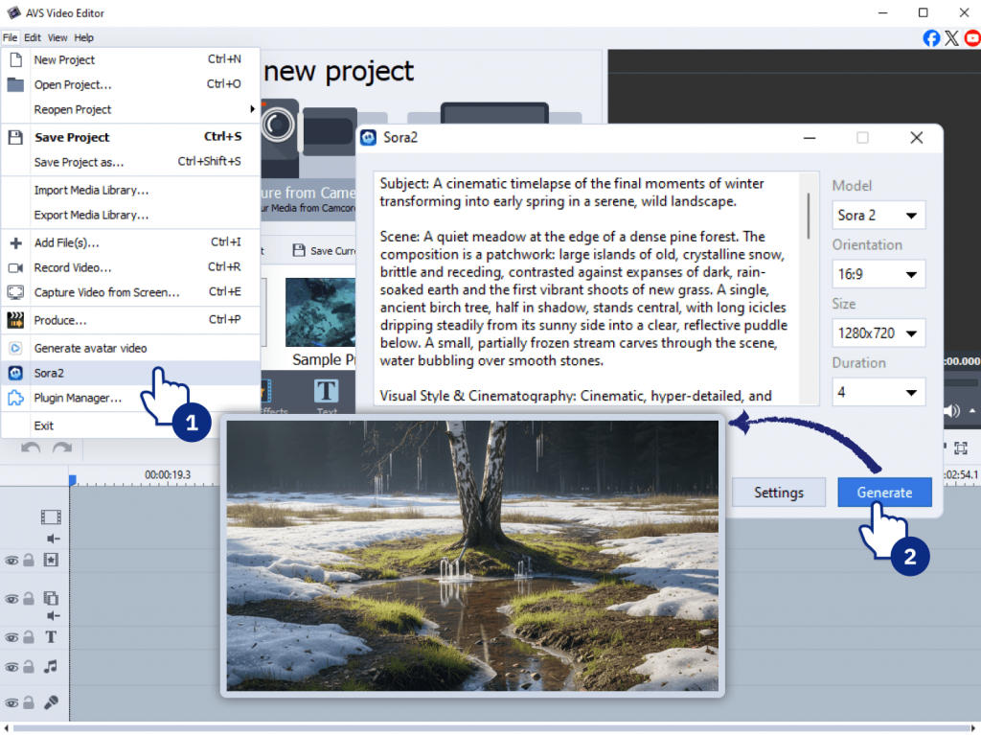
Task: Click the Undo arrow in timeline toolbar
Action: pyautogui.click(x=31, y=448)
